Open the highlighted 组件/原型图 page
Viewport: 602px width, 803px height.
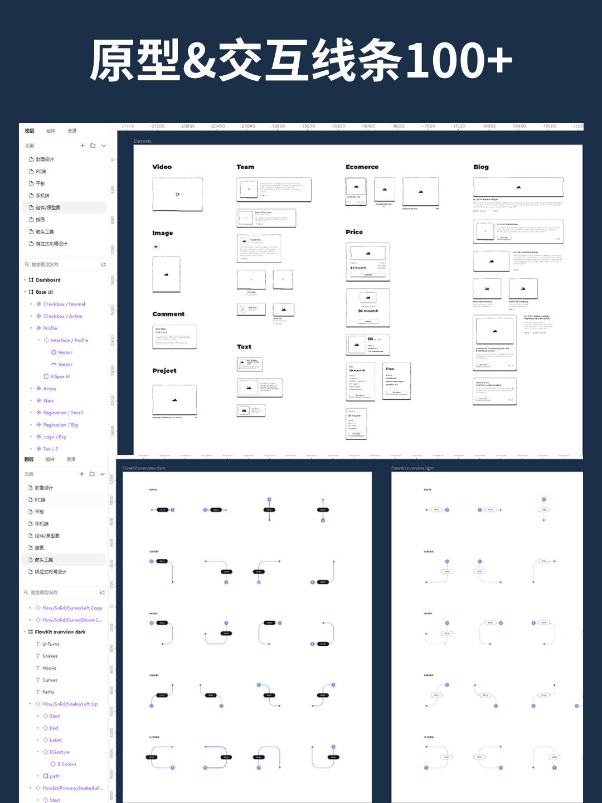(48, 207)
